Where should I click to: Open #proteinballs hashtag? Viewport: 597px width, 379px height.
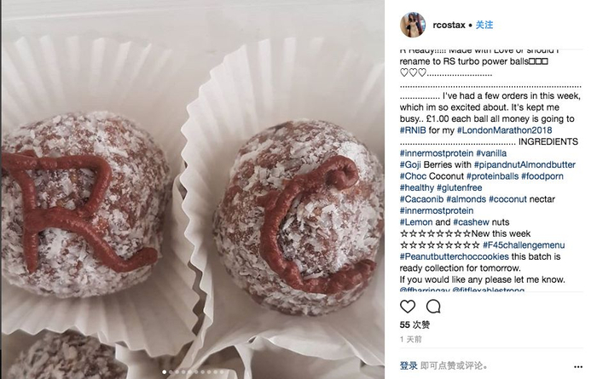pyautogui.click(x=492, y=176)
